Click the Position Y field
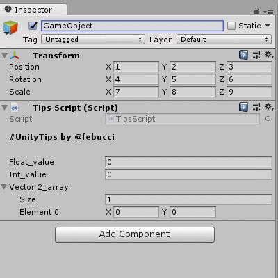 coord(193,67)
